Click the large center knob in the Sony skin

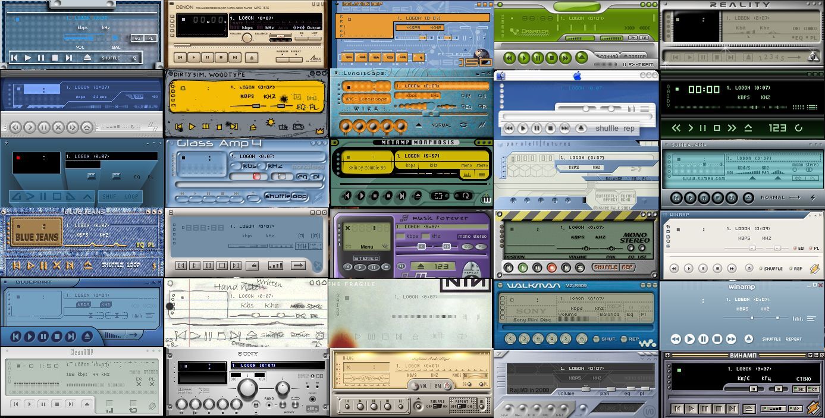coord(247,388)
